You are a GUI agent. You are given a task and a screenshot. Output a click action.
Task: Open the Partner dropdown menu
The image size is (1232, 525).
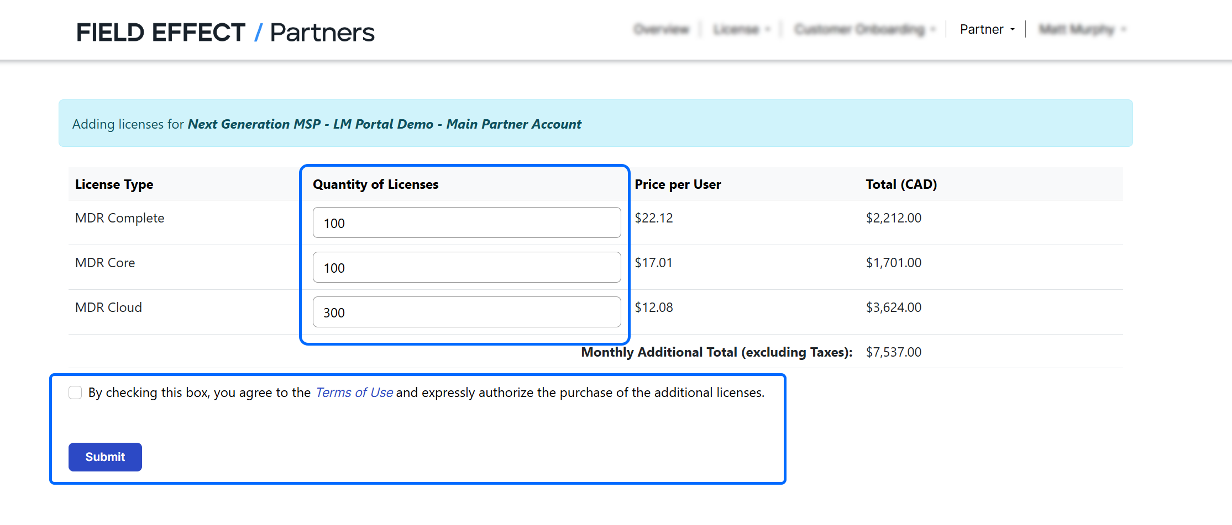(987, 29)
